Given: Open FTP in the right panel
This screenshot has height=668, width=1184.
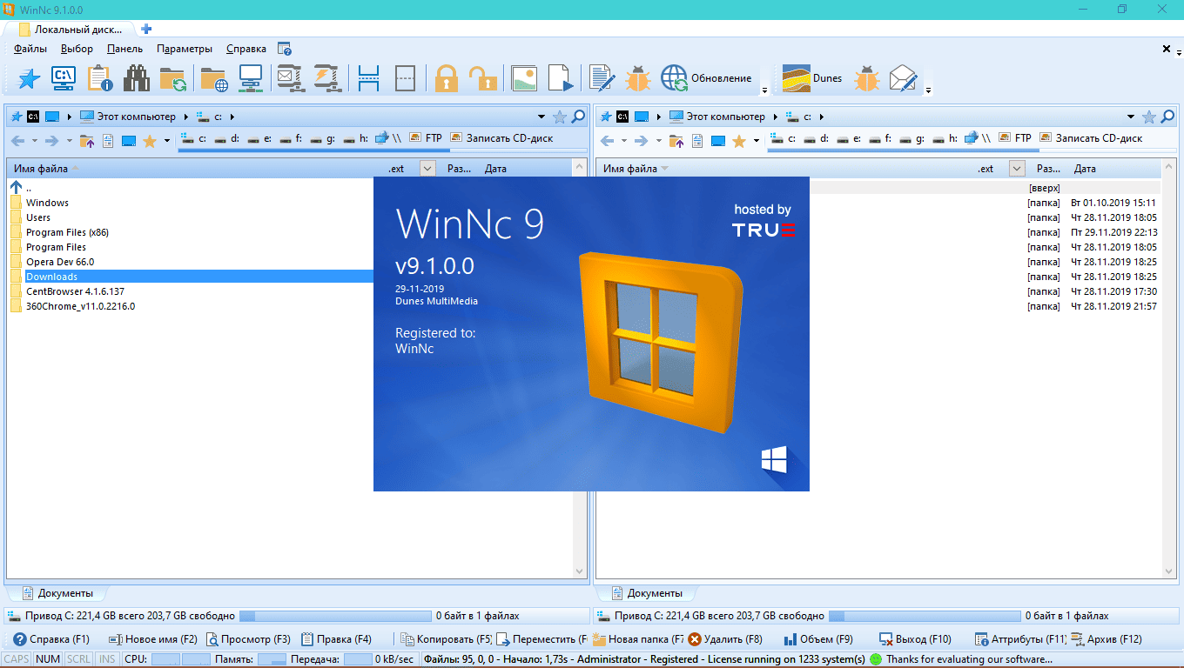Looking at the screenshot, I should pos(1015,138).
